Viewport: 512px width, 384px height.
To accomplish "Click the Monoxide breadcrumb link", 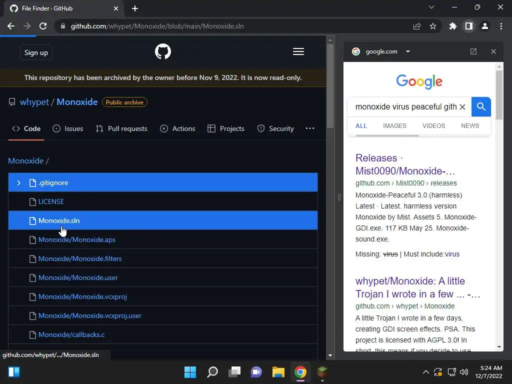I will click(x=26, y=160).
